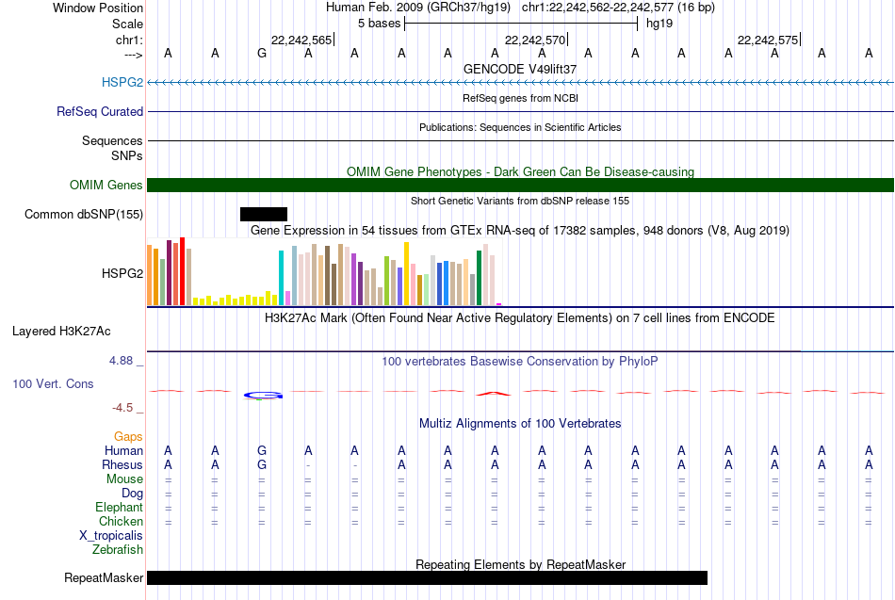Click the RepeatMasker black repeat element bar

click(x=427, y=577)
